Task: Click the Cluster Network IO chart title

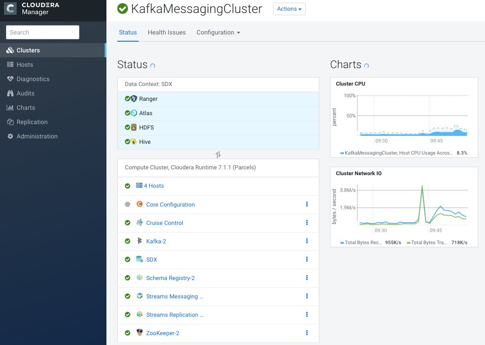Action: click(x=359, y=173)
